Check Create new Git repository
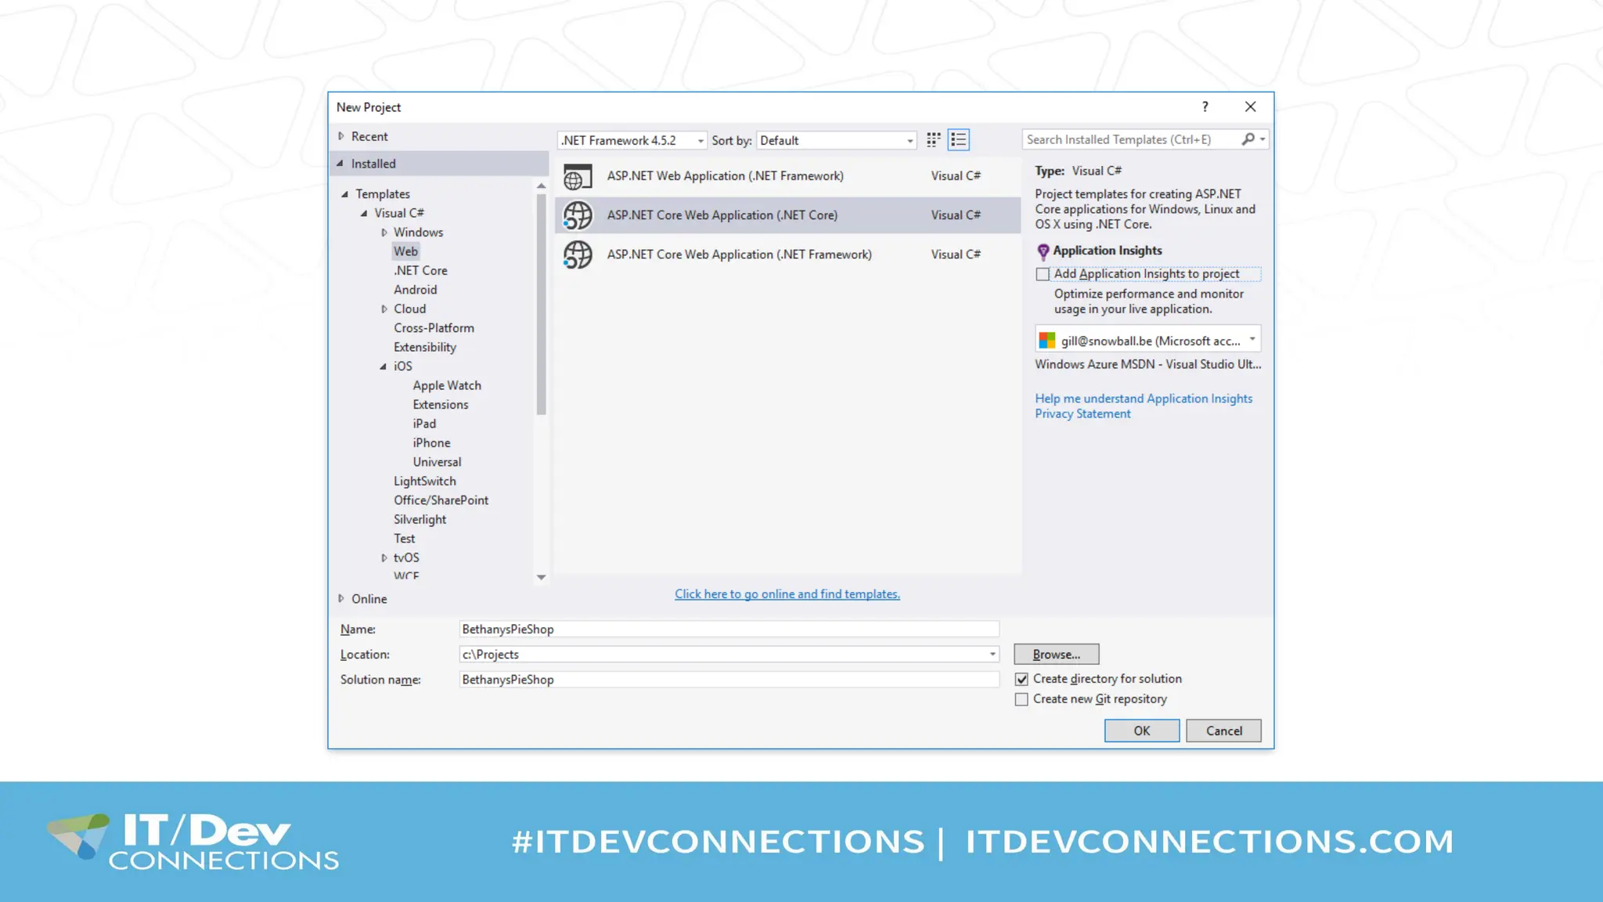 tap(1021, 699)
